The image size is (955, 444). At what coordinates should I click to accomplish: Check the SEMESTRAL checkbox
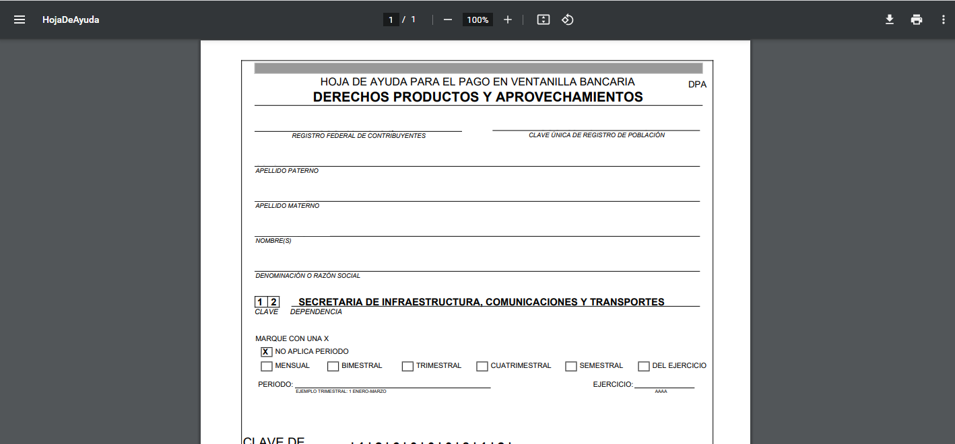coord(571,367)
